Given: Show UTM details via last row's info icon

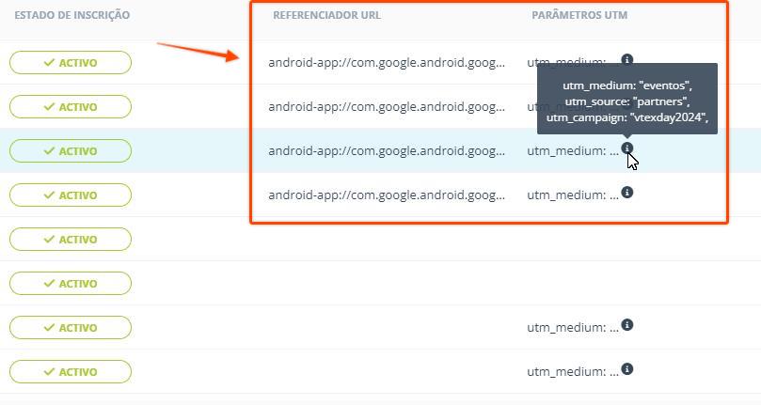Looking at the screenshot, I should [627, 369].
